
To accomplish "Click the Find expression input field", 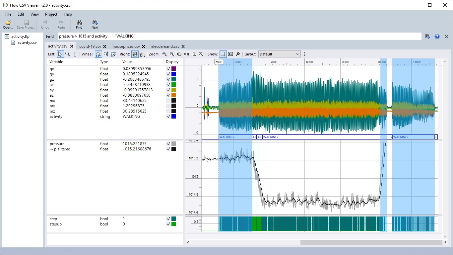I will (x=239, y=36).
